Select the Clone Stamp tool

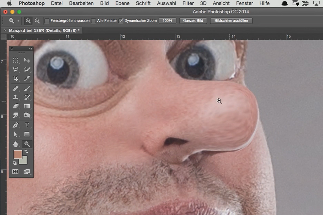click(16, 97)
